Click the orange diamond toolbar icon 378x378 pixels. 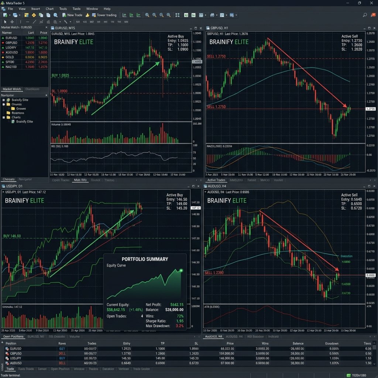click(34, 15)
